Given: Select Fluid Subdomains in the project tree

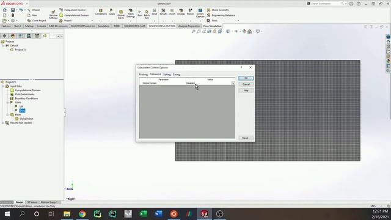Looking at the screenshot, I should pyautogui.click(x=24, y=94).
